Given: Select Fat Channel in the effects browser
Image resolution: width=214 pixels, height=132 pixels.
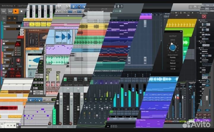Looking at the screenshot, I should coord(205,62).
